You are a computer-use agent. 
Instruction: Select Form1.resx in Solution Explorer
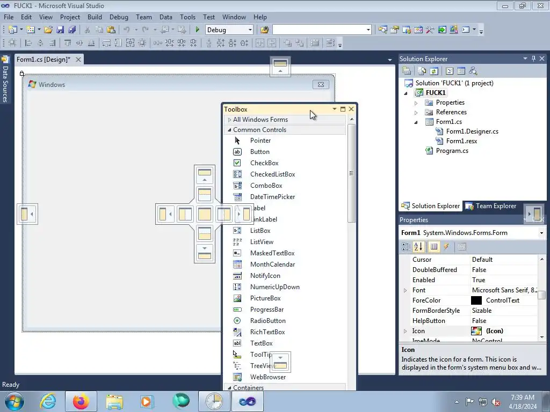[x=461, y=141]
